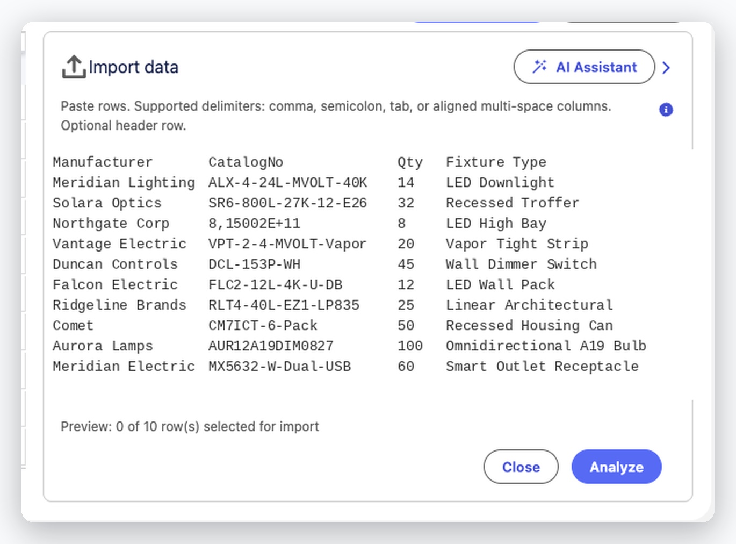Click catalog number CM7ICT-6-Pack
Viewport: 736px width, 544px height.
(263, 325)
